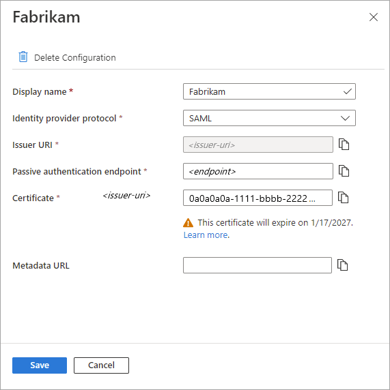Click the certificate expiry warning icon
Screen dimensions: 390x390
tap(188, 222)
